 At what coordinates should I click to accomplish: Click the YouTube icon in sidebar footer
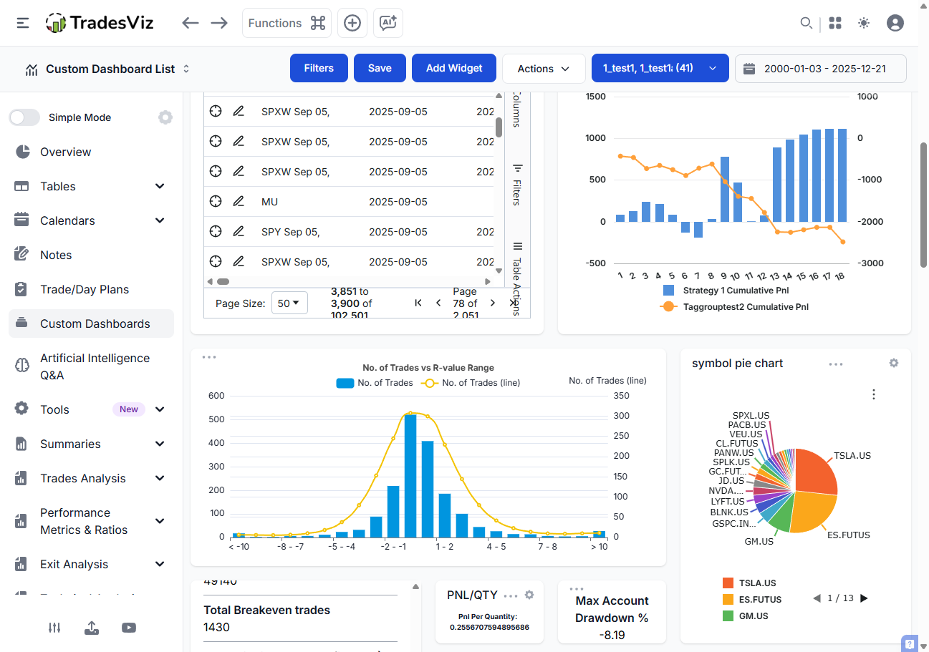click(x=129, y=628)
